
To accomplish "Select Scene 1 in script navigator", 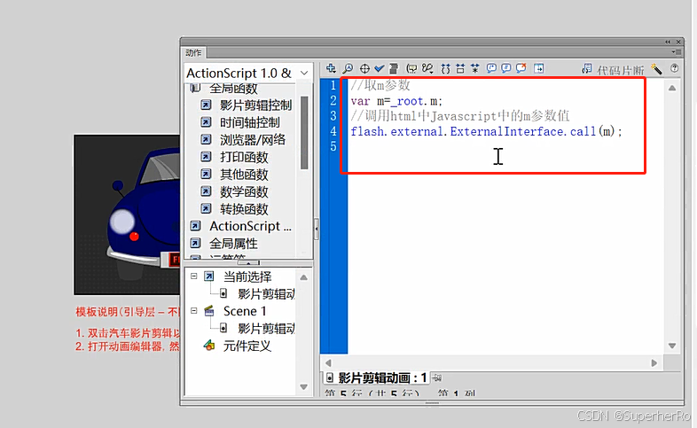I will pyautogui.click(x=245, y=311).
